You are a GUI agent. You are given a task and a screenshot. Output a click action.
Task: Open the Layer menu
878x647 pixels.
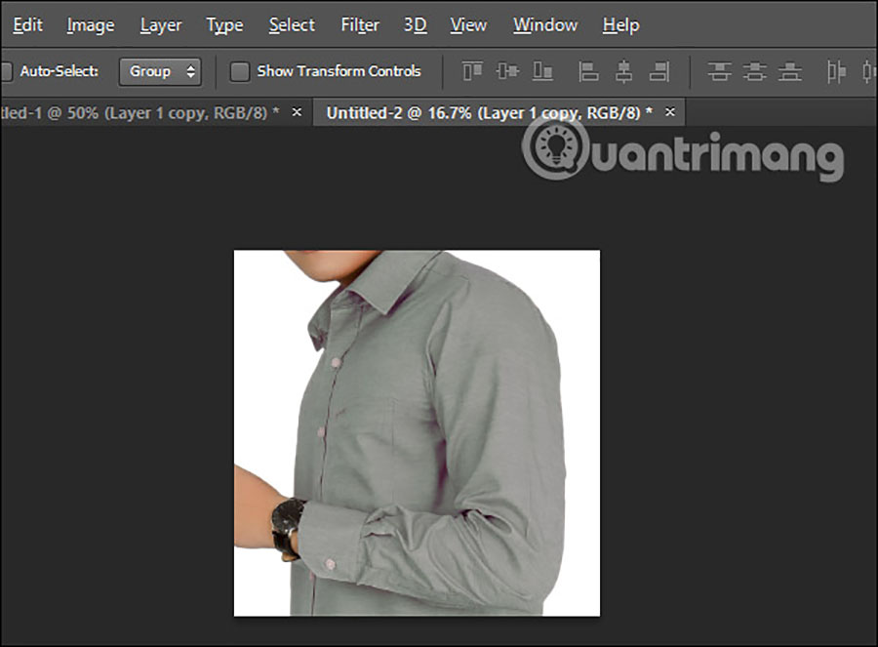pyautogui.click(x=161, y=25)
